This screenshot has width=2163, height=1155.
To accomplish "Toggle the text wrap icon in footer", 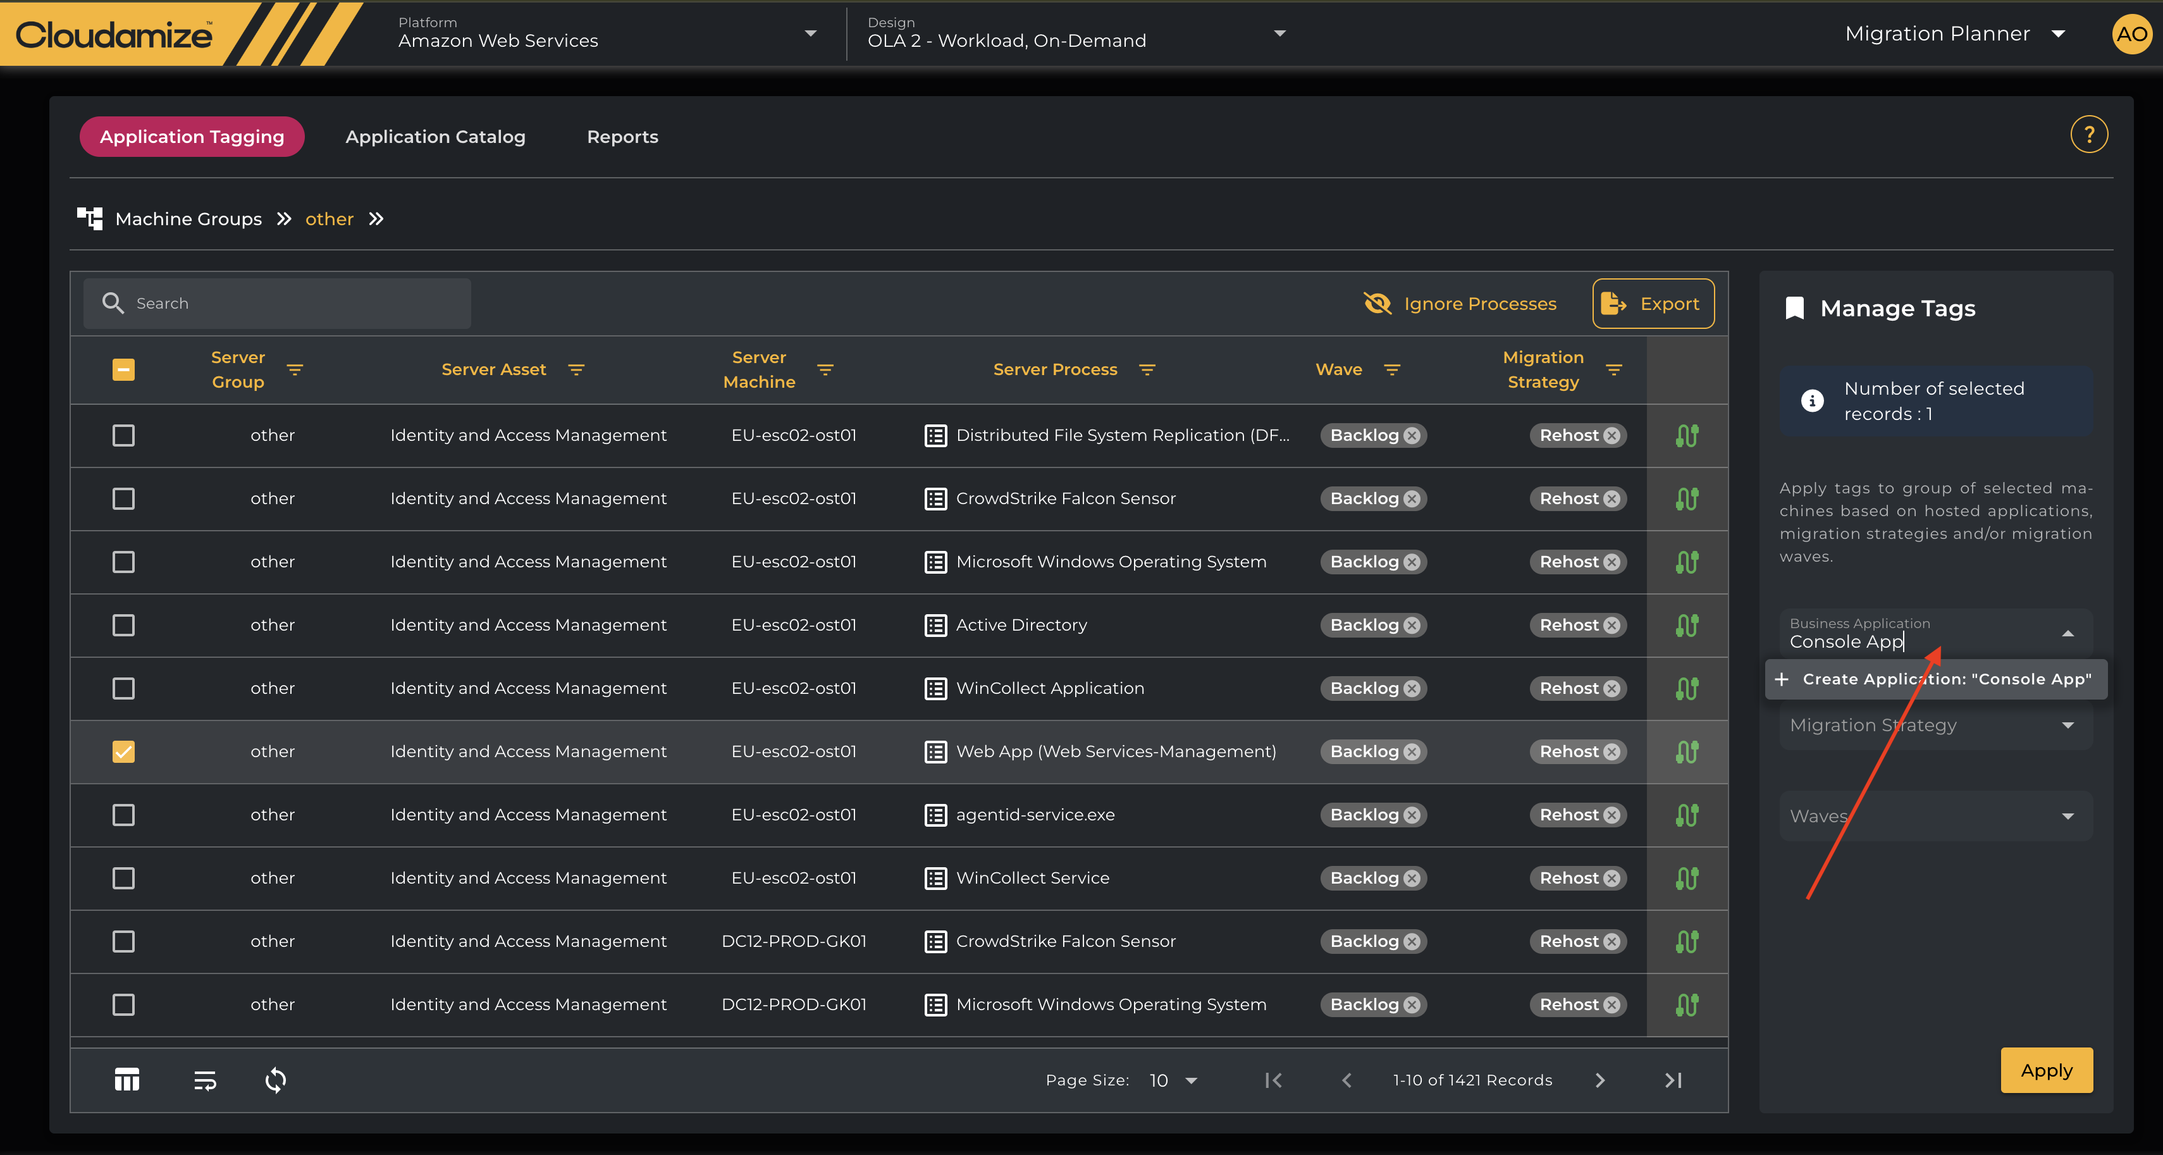I will [205, 1079].
